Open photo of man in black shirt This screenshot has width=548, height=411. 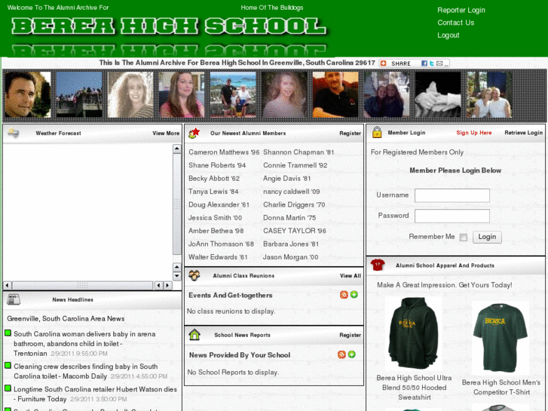click(335, 94)
